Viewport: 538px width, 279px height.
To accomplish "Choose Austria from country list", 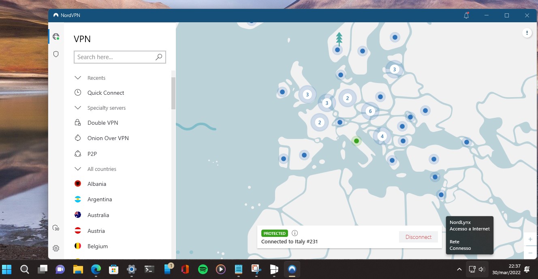I will tap(96, 231).
